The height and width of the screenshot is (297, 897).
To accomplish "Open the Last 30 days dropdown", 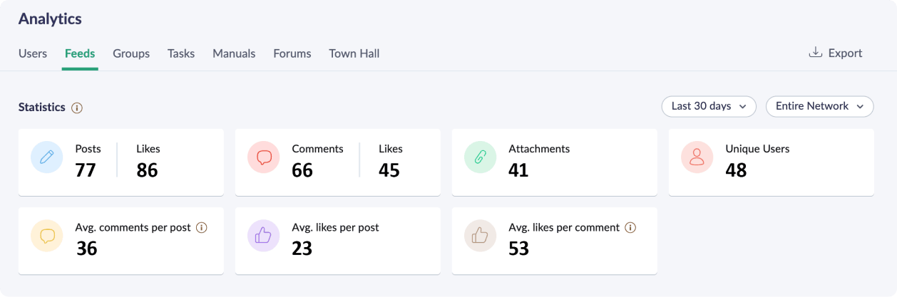I will click(709, 106).
